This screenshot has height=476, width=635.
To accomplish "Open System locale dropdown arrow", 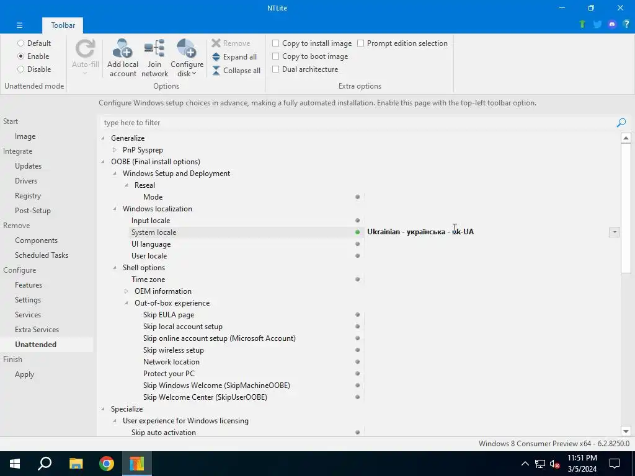I will pyautogui.click(x=615, y=232).
